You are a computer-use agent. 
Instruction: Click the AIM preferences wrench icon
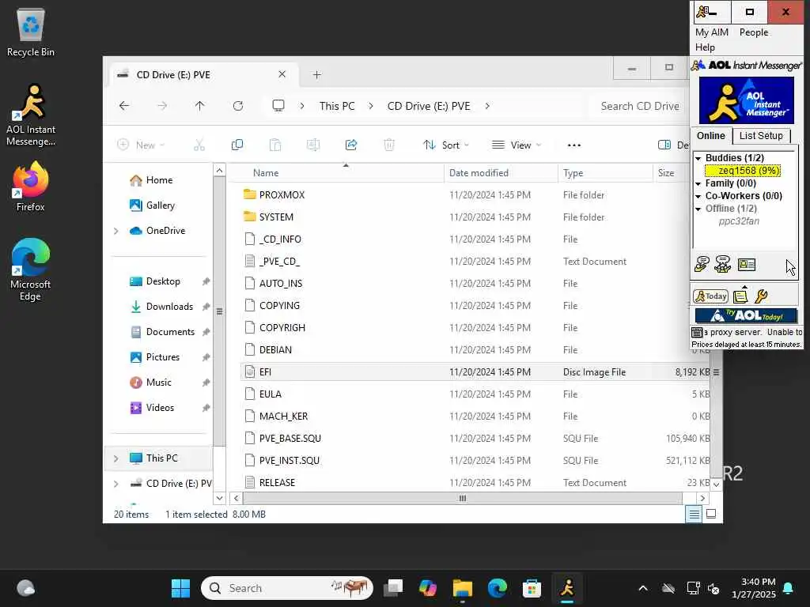(761, 296)
